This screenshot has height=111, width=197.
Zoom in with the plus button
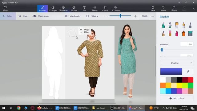point(135,16)
